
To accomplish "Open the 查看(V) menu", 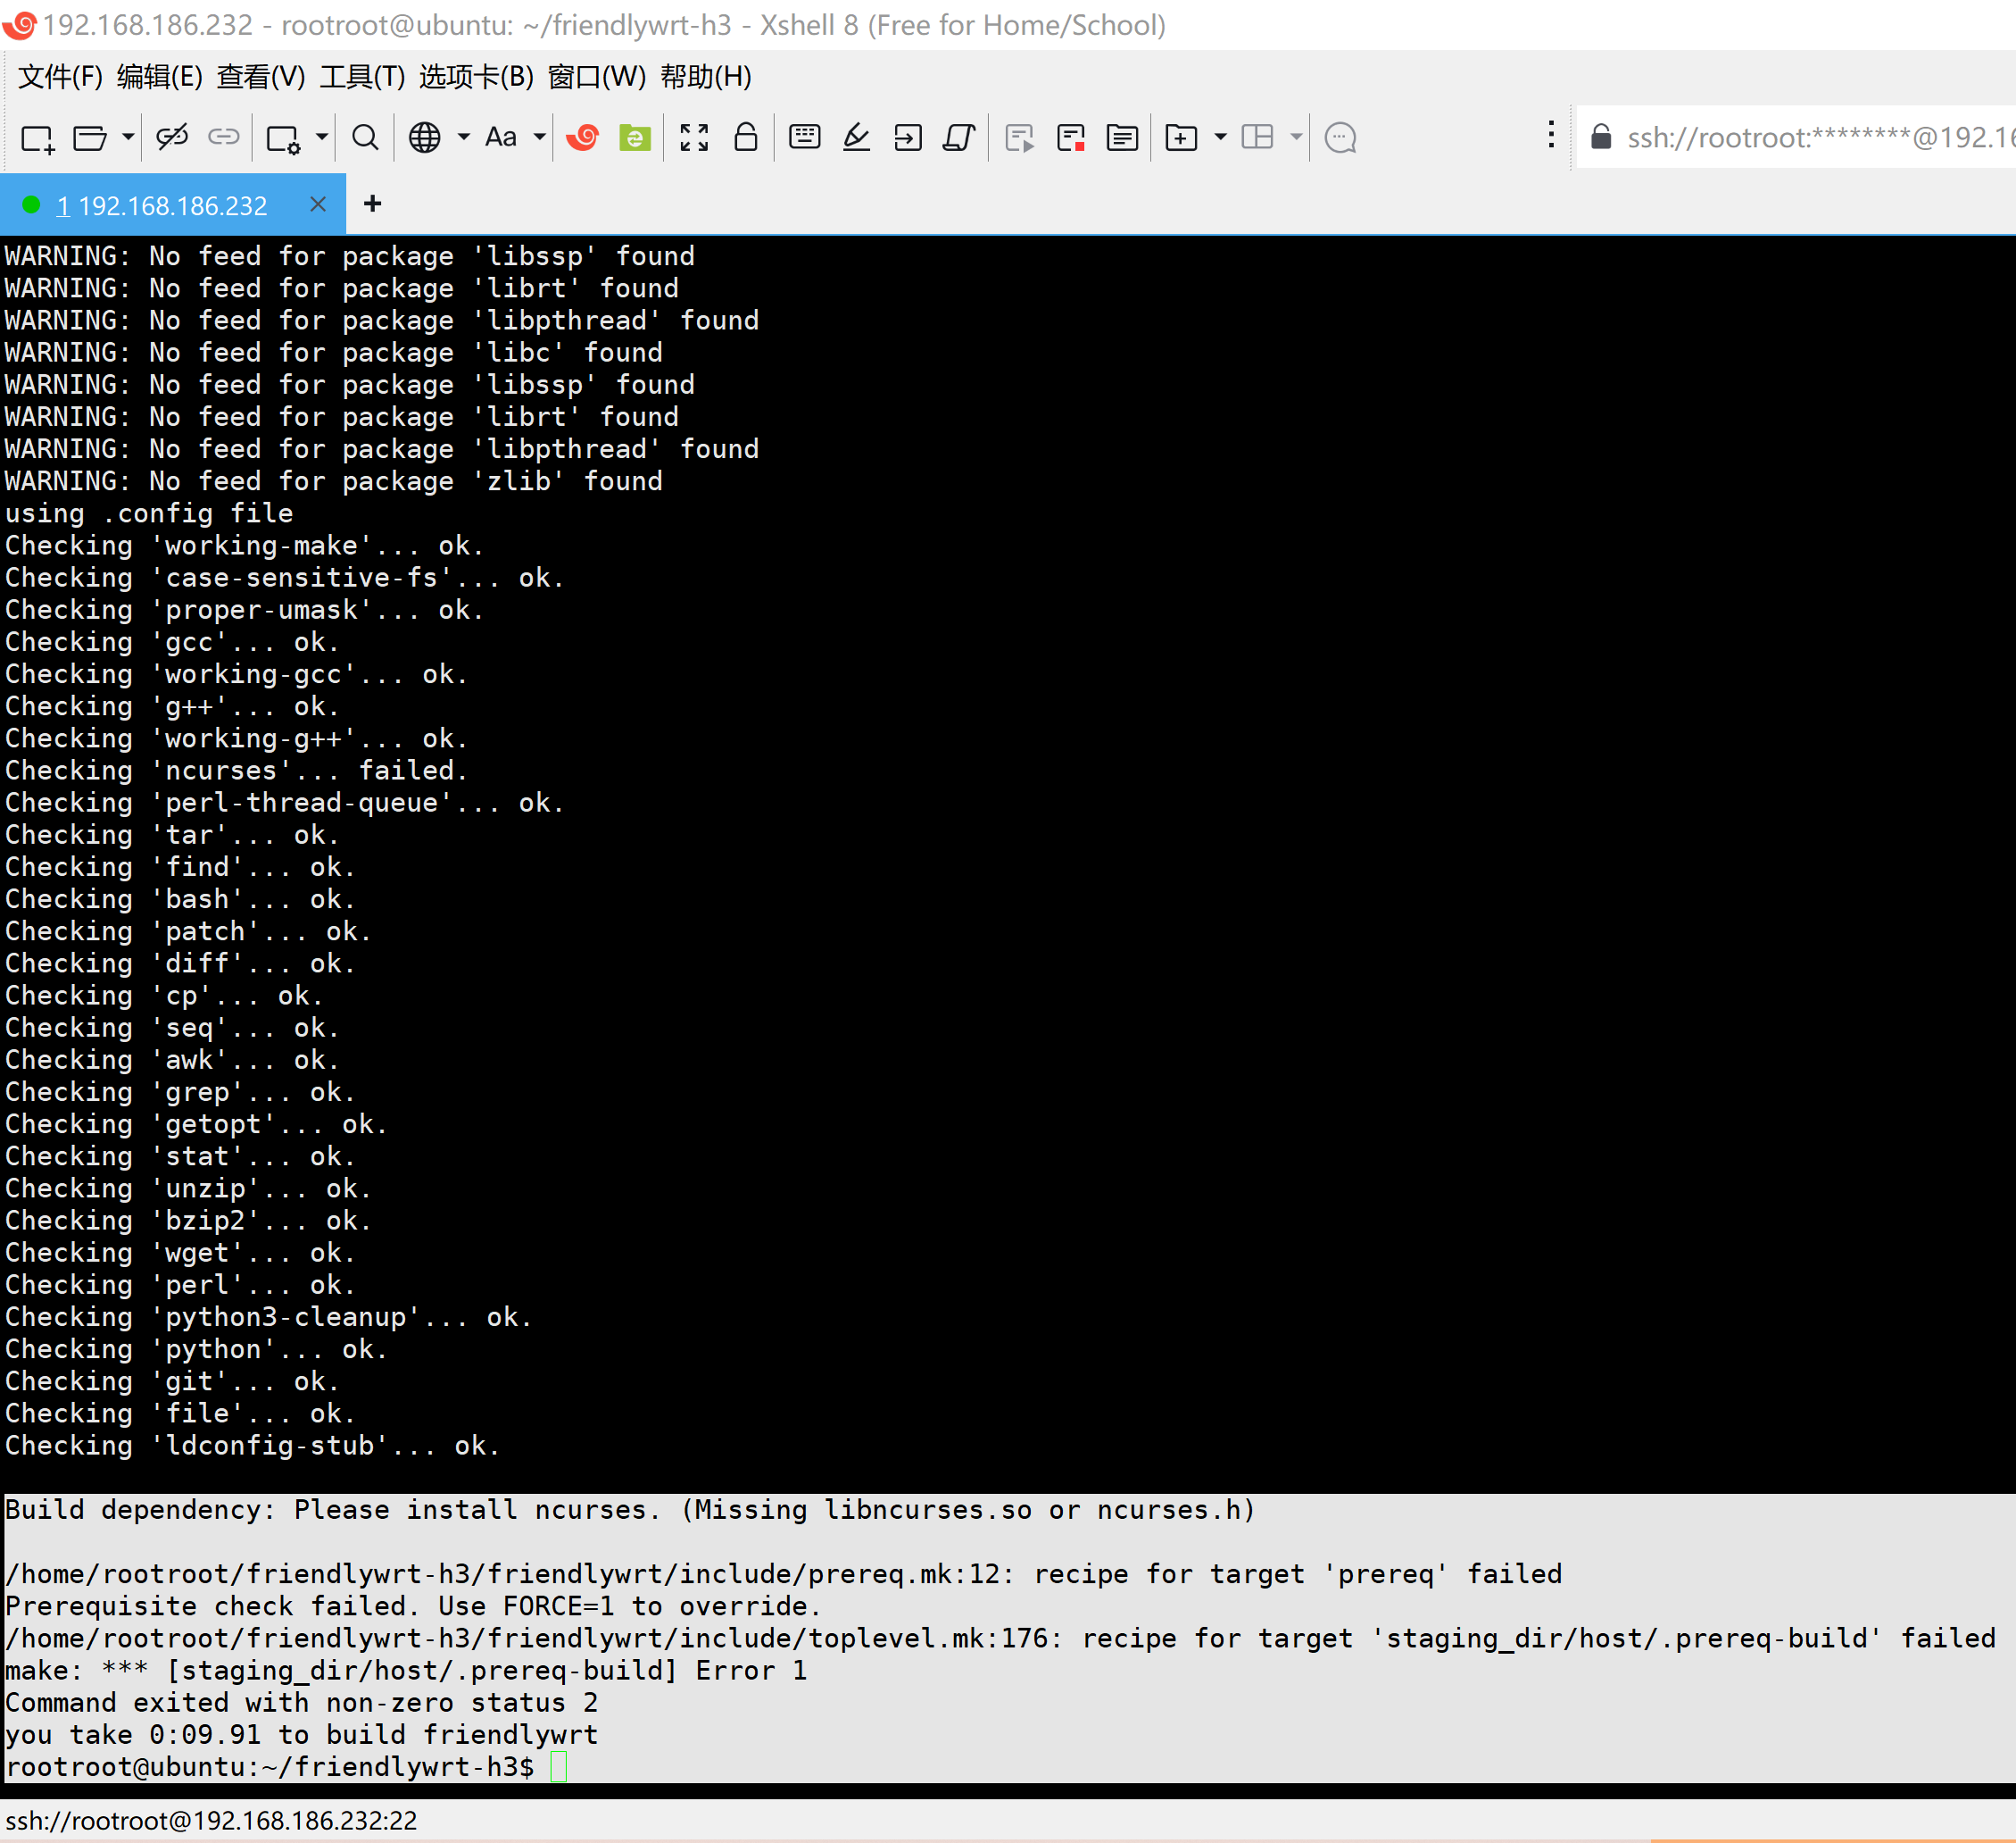I will tap(261, 77).
